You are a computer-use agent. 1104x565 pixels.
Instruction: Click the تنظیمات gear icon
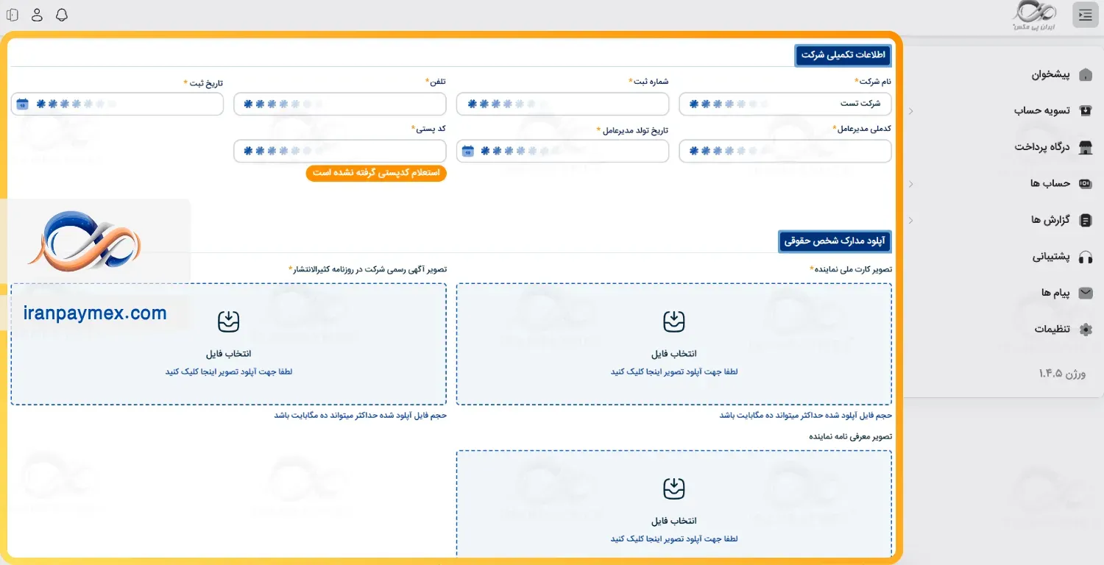click(1086, 330)
